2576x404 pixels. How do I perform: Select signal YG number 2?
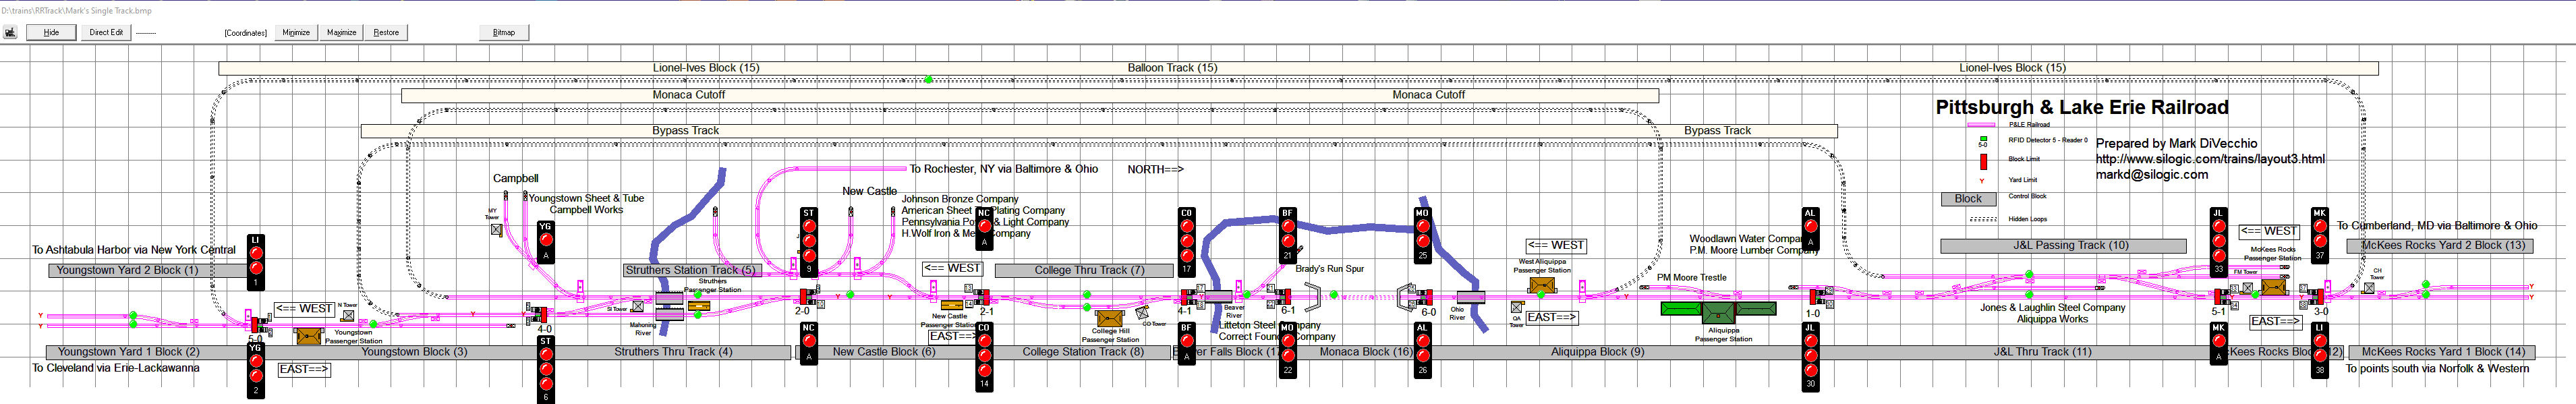255,369
